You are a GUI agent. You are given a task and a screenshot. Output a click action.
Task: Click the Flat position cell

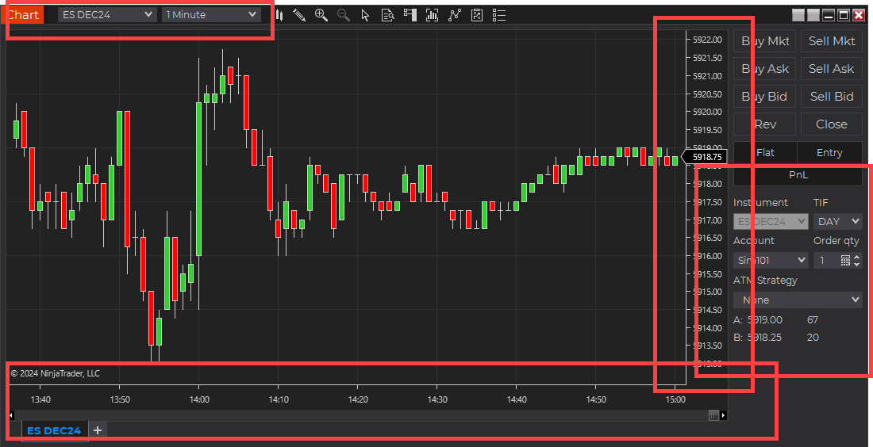coord(765,152)
